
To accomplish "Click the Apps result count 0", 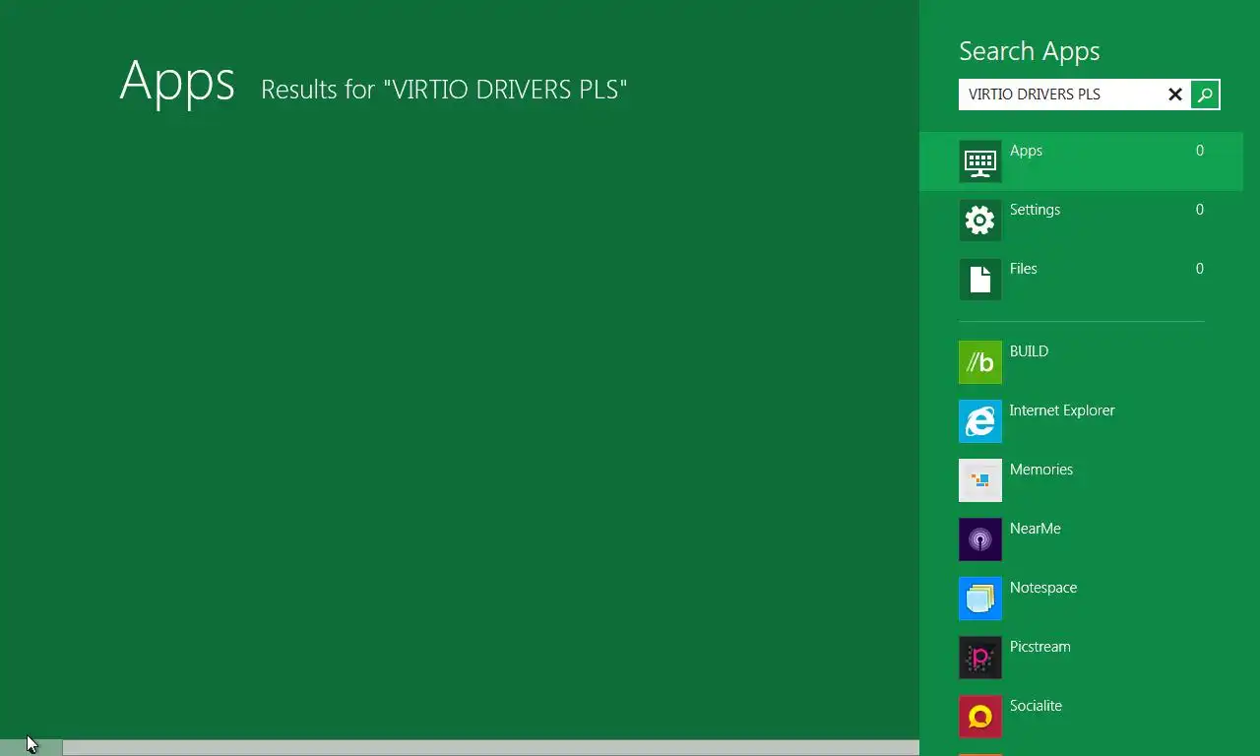I will [x=1199, y=151].
